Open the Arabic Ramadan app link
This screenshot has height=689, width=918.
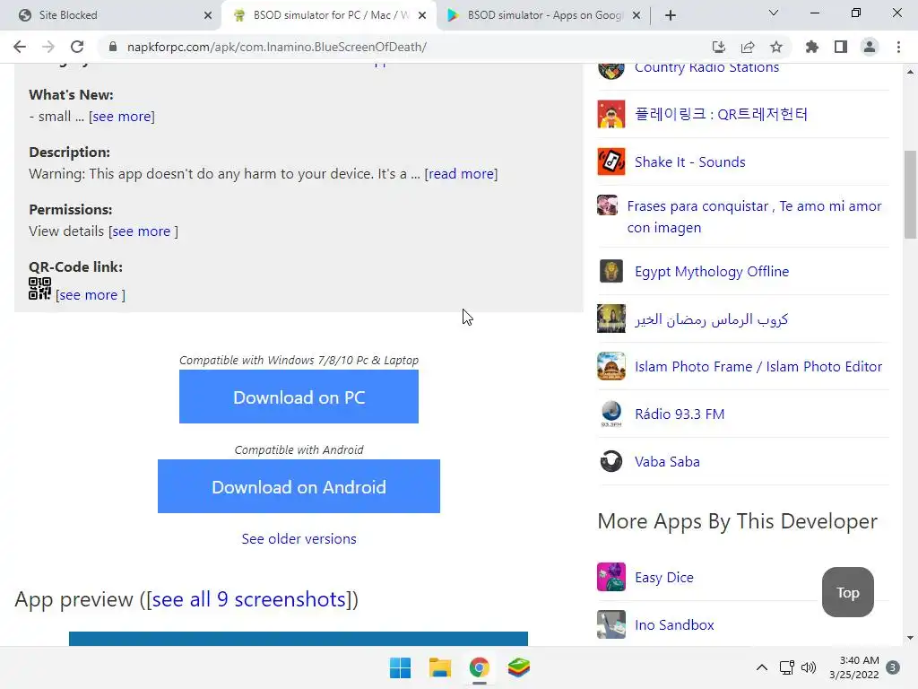point(711,319)
